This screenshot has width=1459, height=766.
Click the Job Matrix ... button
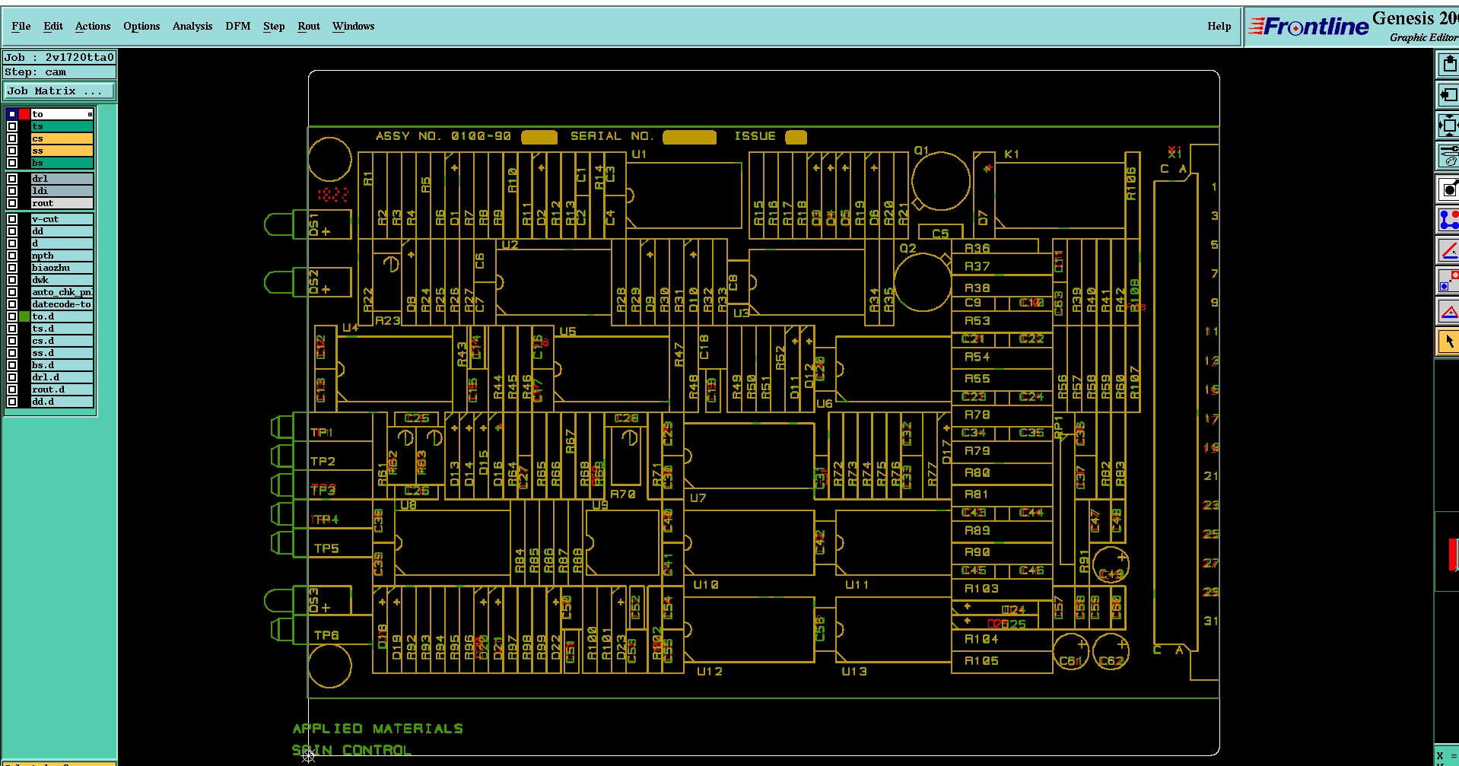point(59,91)
